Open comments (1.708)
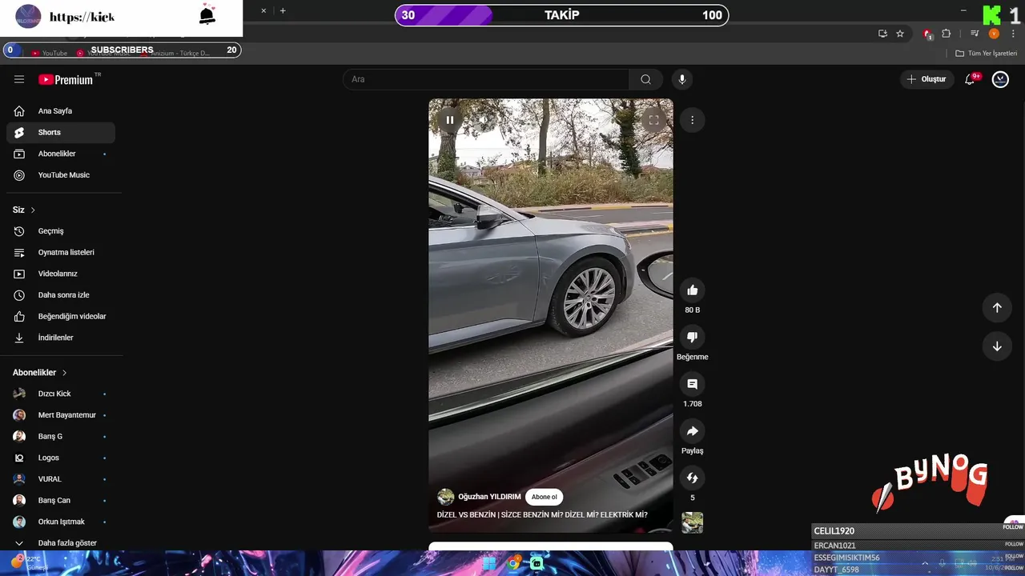This screenshot has width=1025, height=576. pyautogui.click(x=693, y=385)
